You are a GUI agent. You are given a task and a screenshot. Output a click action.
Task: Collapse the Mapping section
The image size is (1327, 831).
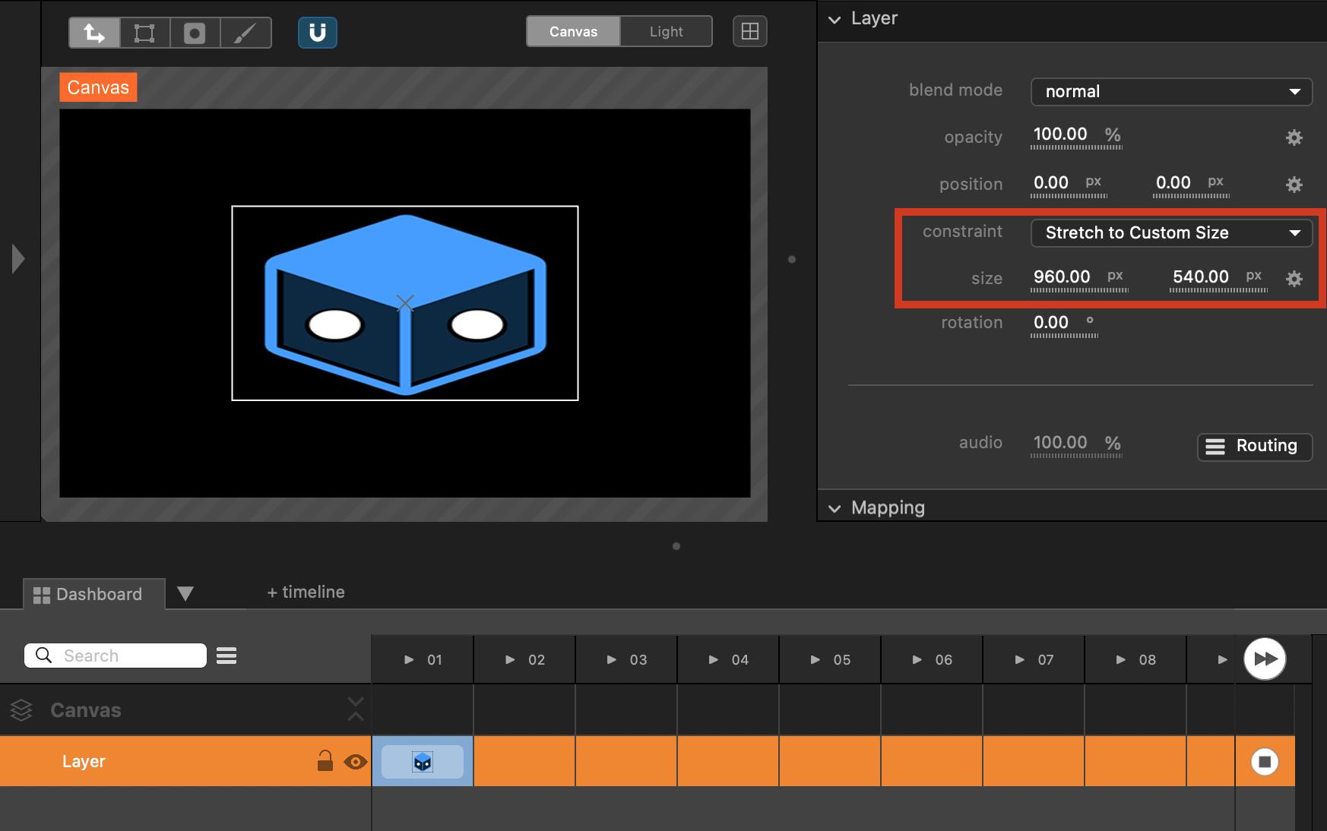click(x=835, y=508)
